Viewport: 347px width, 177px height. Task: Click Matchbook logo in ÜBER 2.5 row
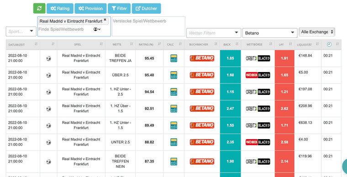click(258, 75)
